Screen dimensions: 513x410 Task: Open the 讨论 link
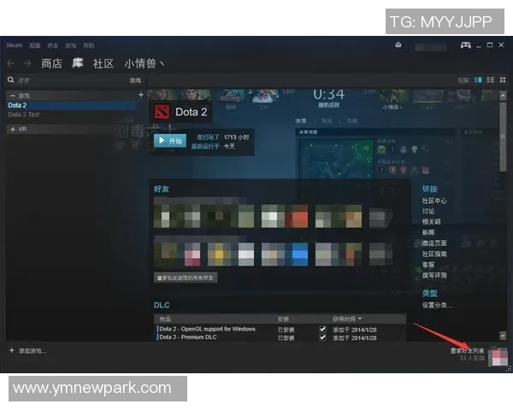tap(428, 211)
